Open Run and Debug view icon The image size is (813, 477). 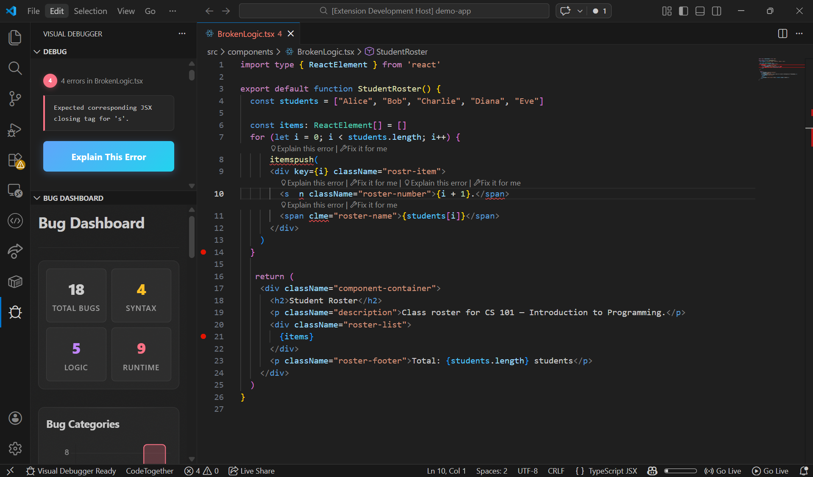pos(15,130)
